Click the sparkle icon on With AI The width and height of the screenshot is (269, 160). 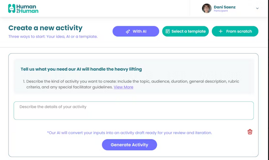128,31
